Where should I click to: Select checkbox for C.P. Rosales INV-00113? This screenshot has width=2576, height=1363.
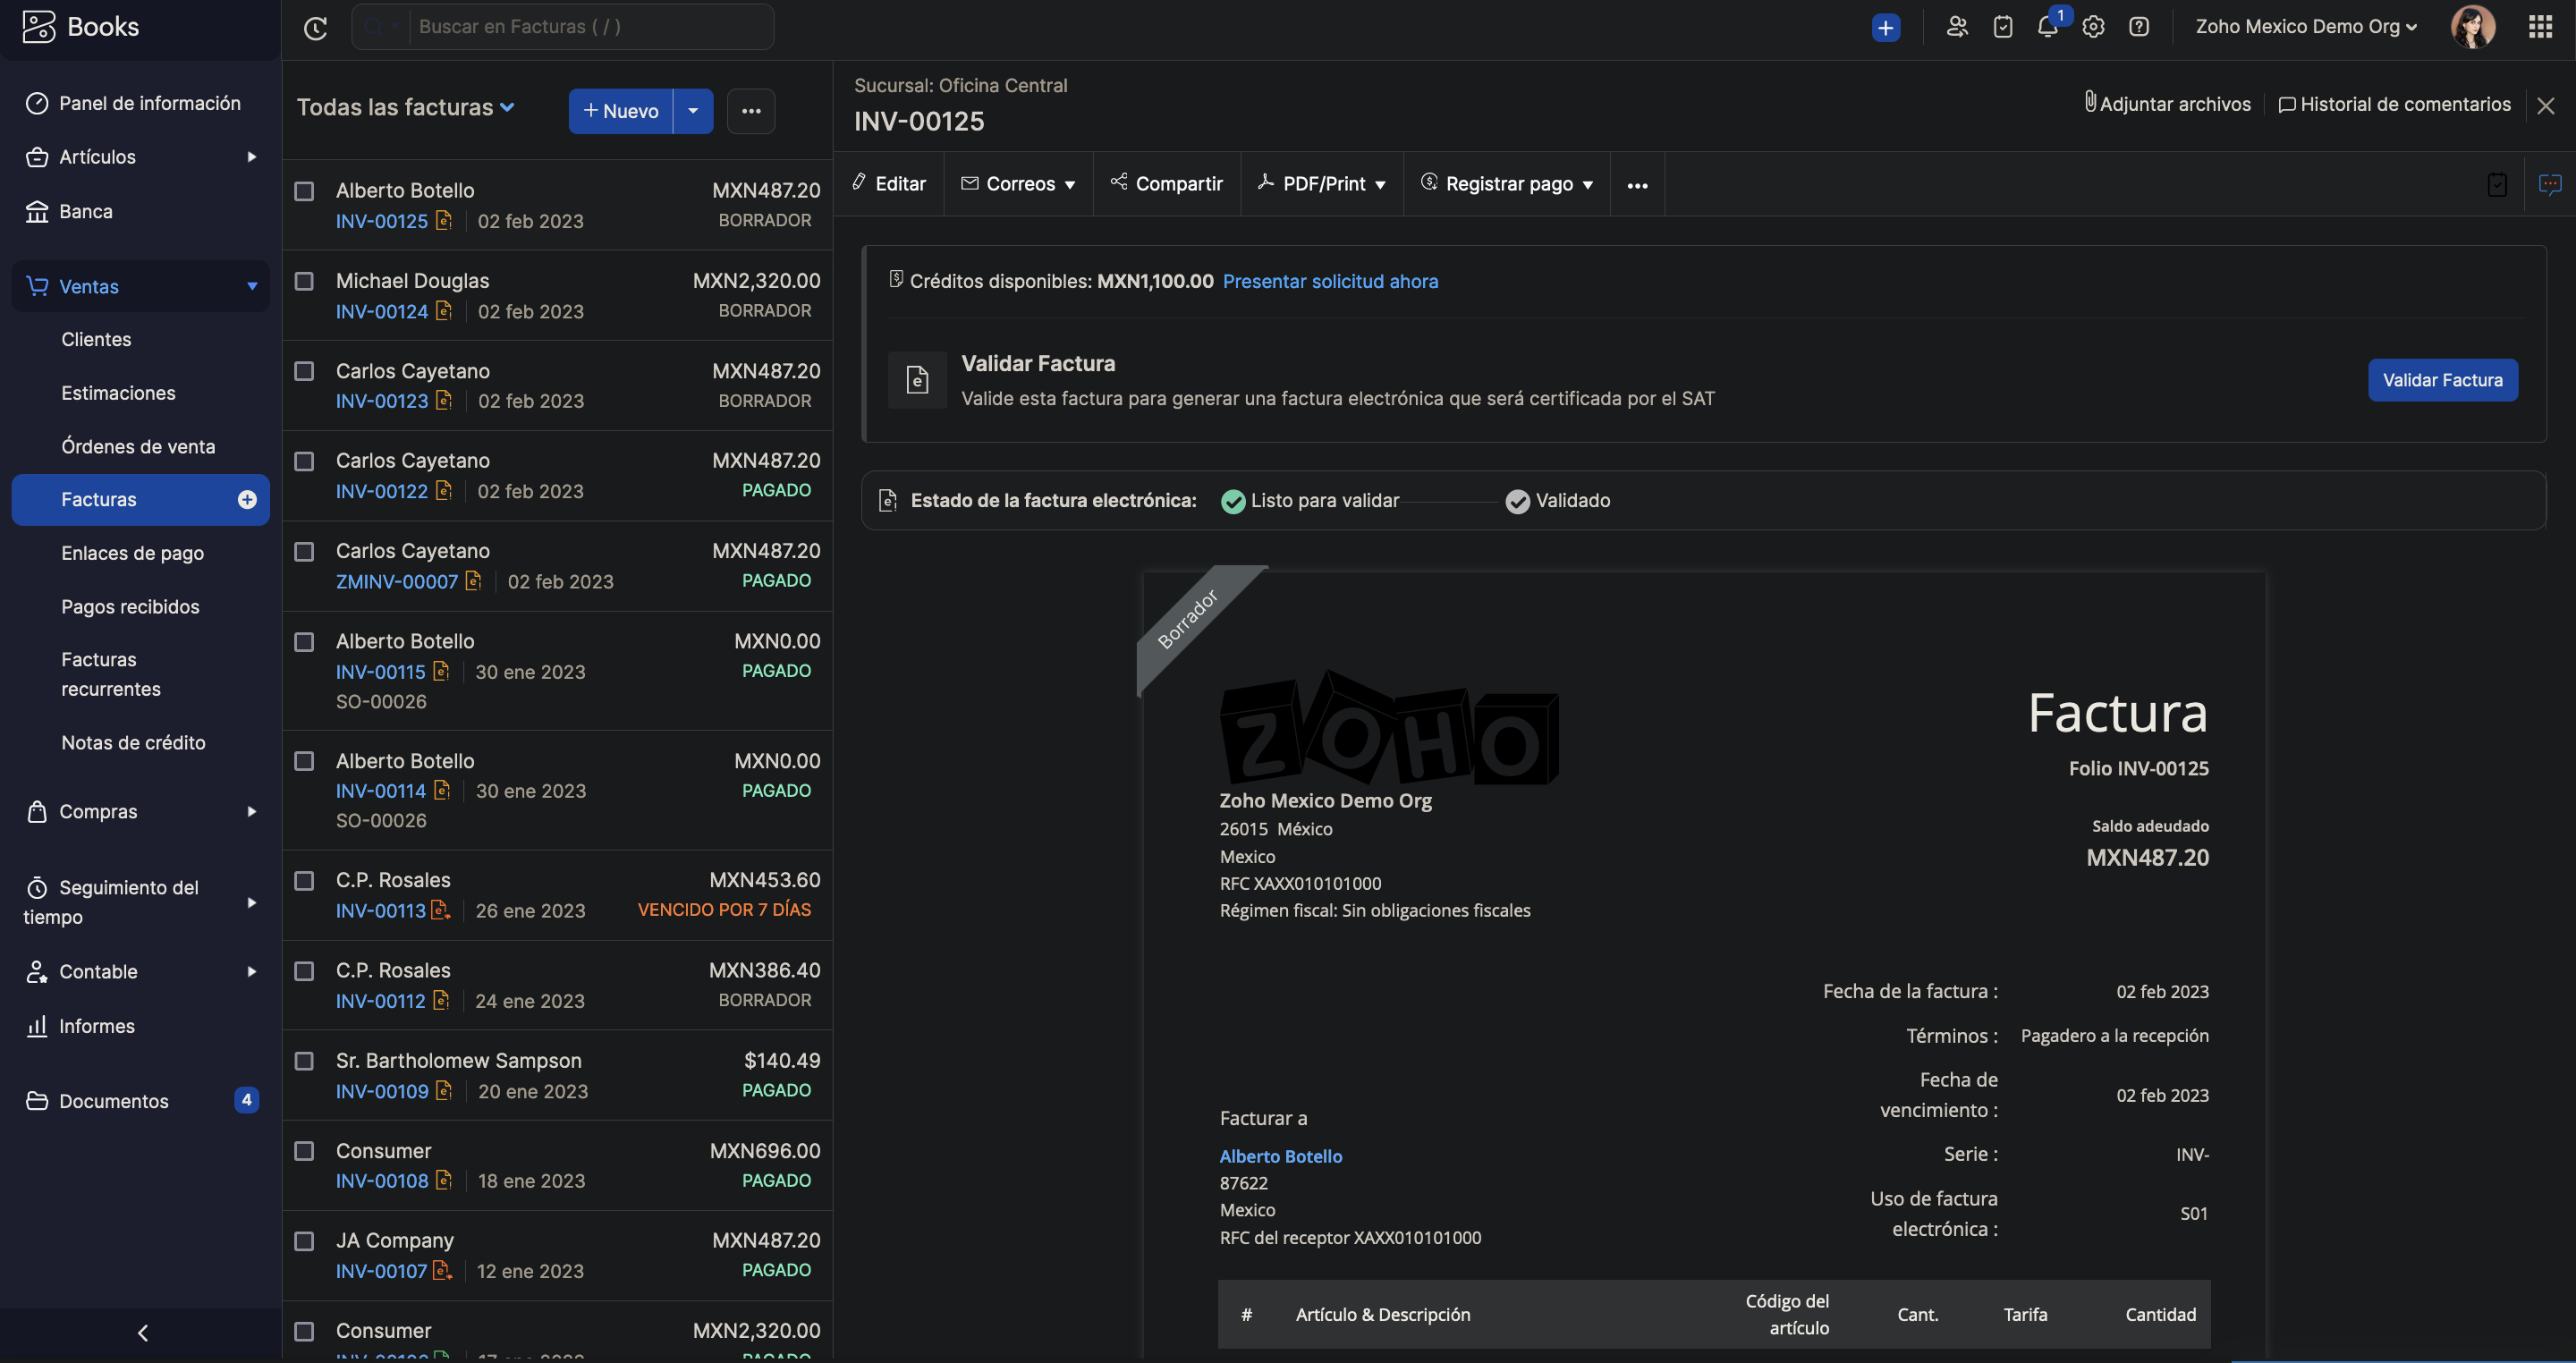[x=304, y=880]
